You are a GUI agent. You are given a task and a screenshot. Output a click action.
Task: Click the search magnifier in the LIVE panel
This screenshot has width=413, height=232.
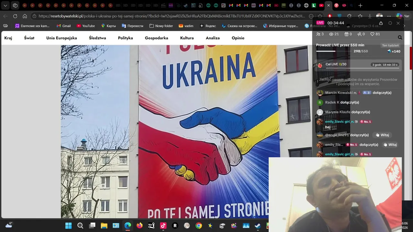pyautogui.click(x=400, y=37)
